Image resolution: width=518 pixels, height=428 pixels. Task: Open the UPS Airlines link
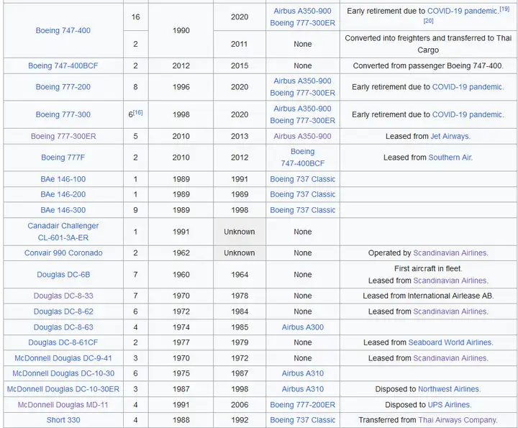point(449,404)
